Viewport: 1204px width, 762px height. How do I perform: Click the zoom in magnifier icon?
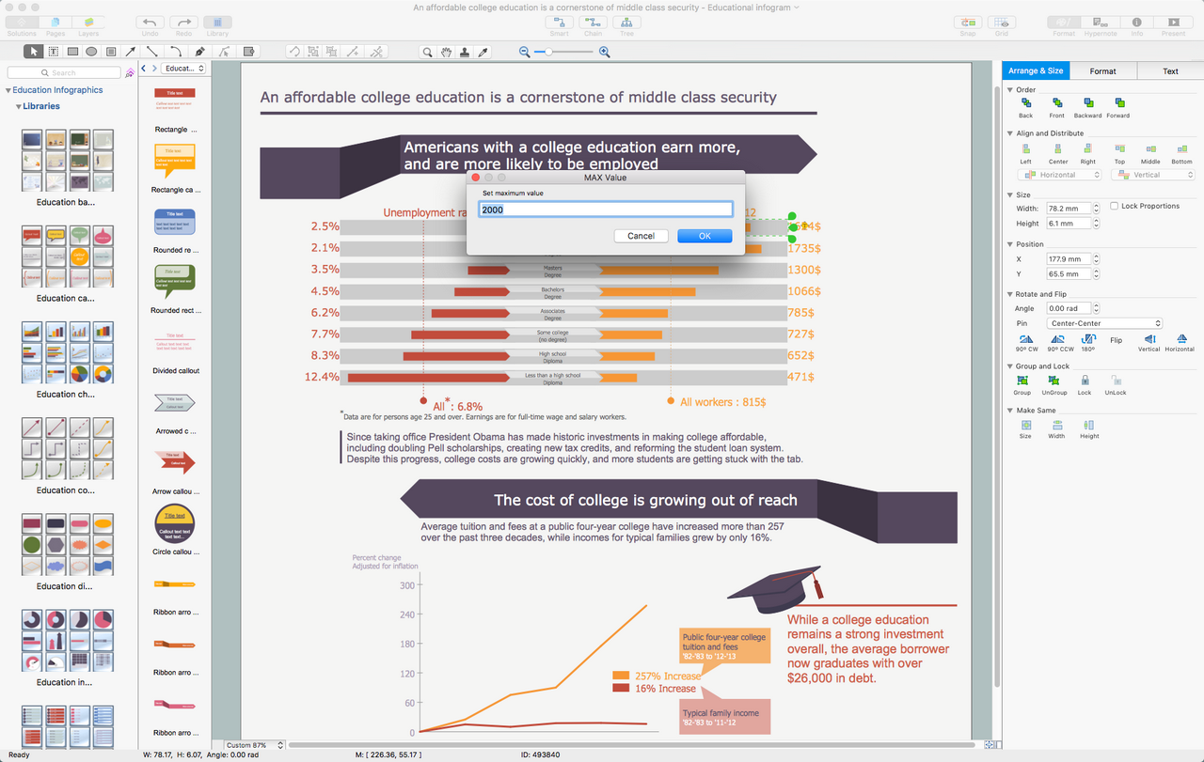click(x=604, y=53)
